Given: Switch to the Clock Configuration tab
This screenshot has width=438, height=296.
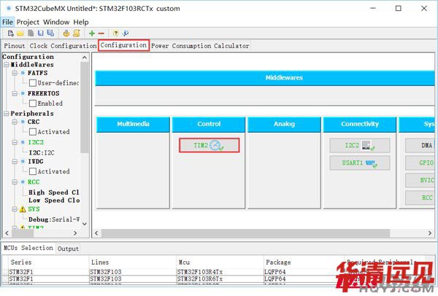Looking at the screenshot, I should [x=63, y=46].
